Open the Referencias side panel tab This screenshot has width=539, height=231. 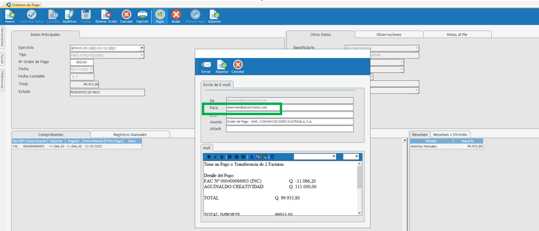[x=2, y=80]
